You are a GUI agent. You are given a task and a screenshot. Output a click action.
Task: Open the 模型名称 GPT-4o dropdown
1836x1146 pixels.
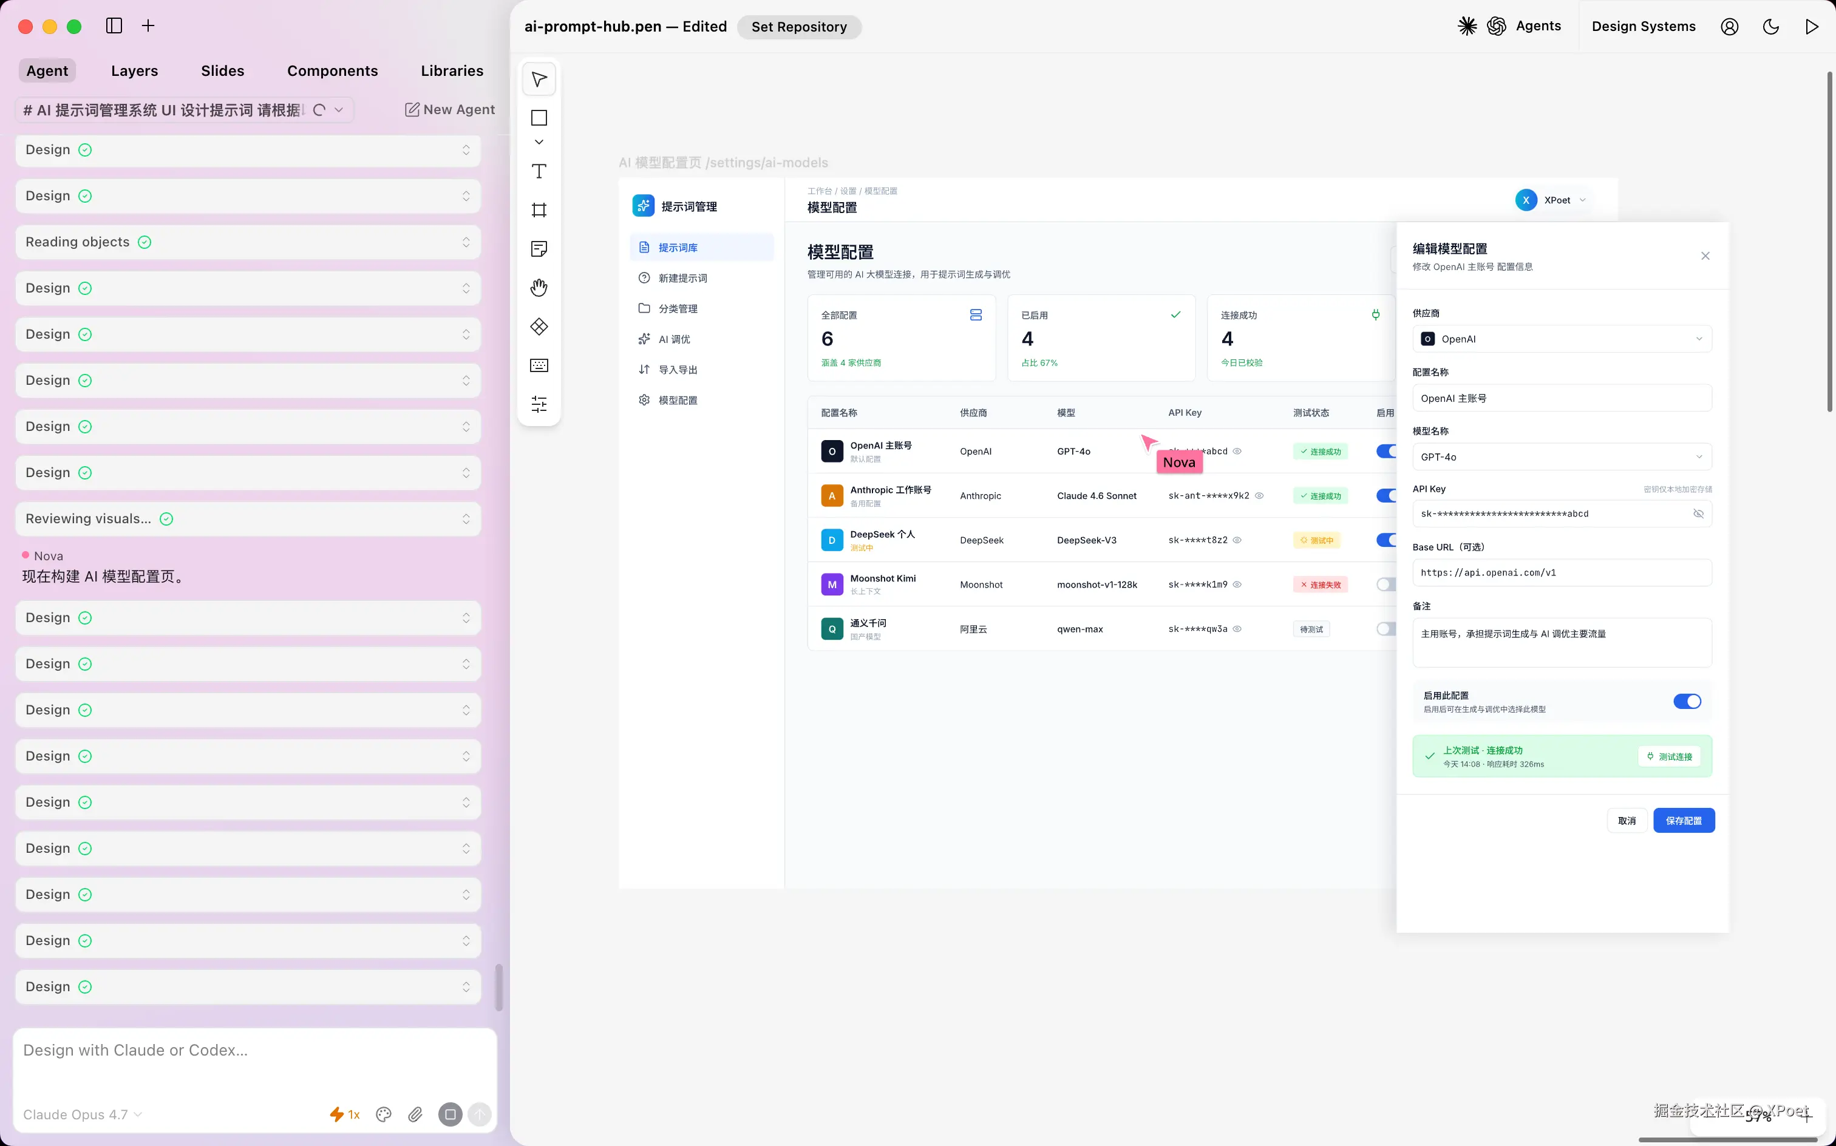[x=1562, y=457]
